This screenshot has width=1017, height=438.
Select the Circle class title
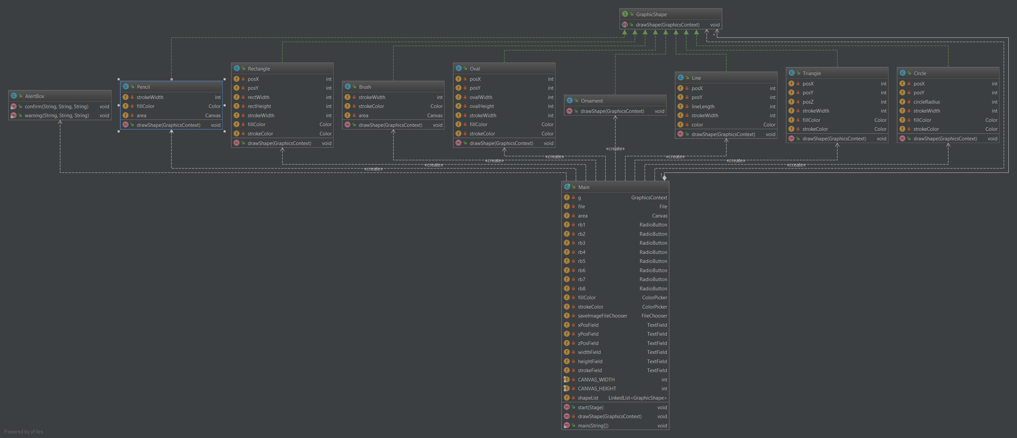coord(920,73)
